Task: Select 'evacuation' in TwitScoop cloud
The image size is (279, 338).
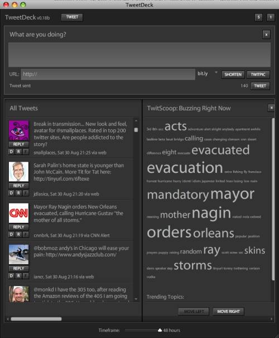Action: [x=185, y=168]
